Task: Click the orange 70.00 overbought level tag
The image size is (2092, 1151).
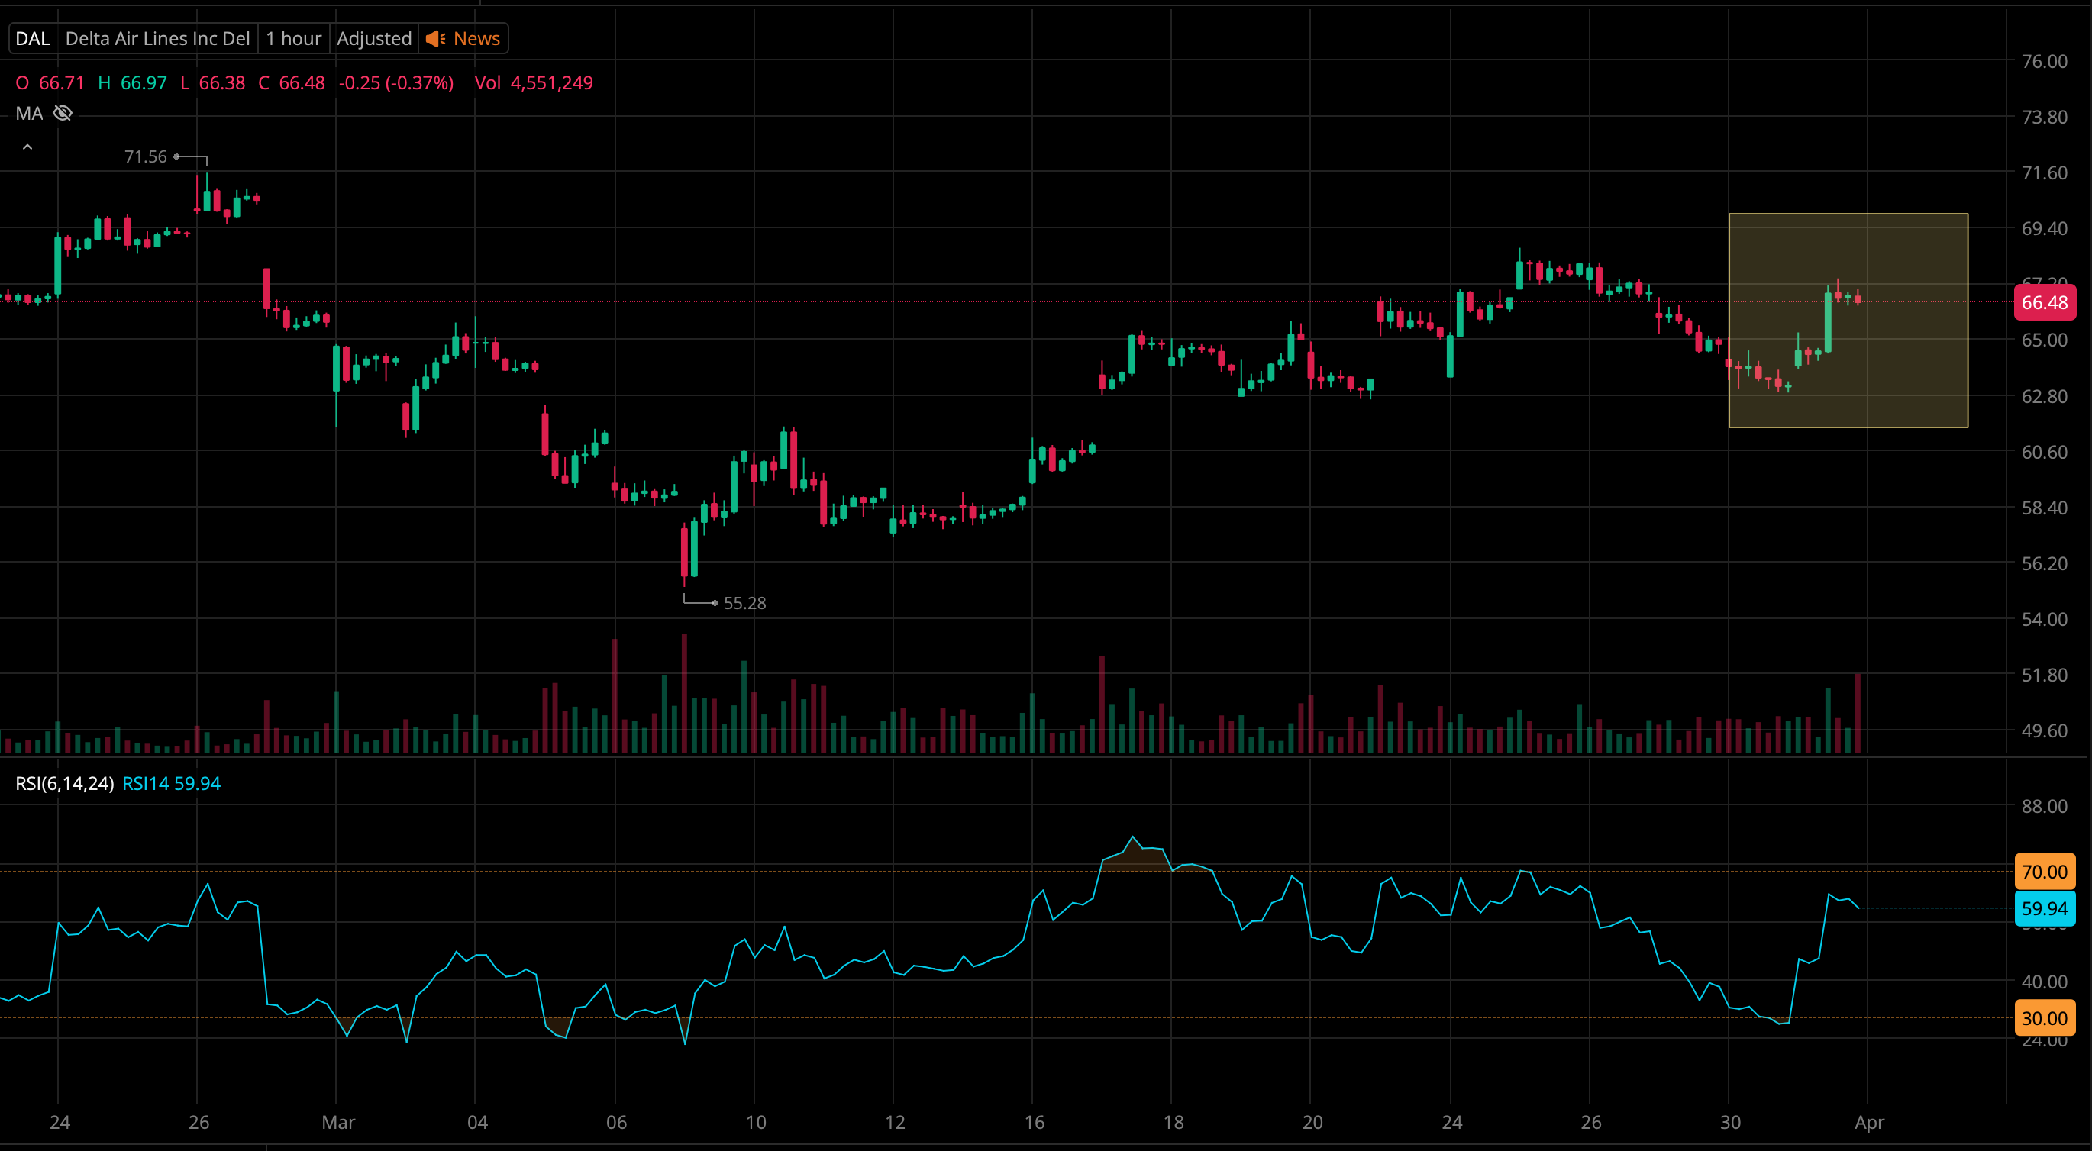Action: click(2044, 872)
